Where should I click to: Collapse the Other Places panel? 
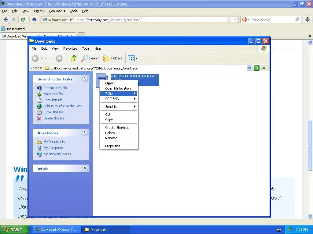point(85,132)
